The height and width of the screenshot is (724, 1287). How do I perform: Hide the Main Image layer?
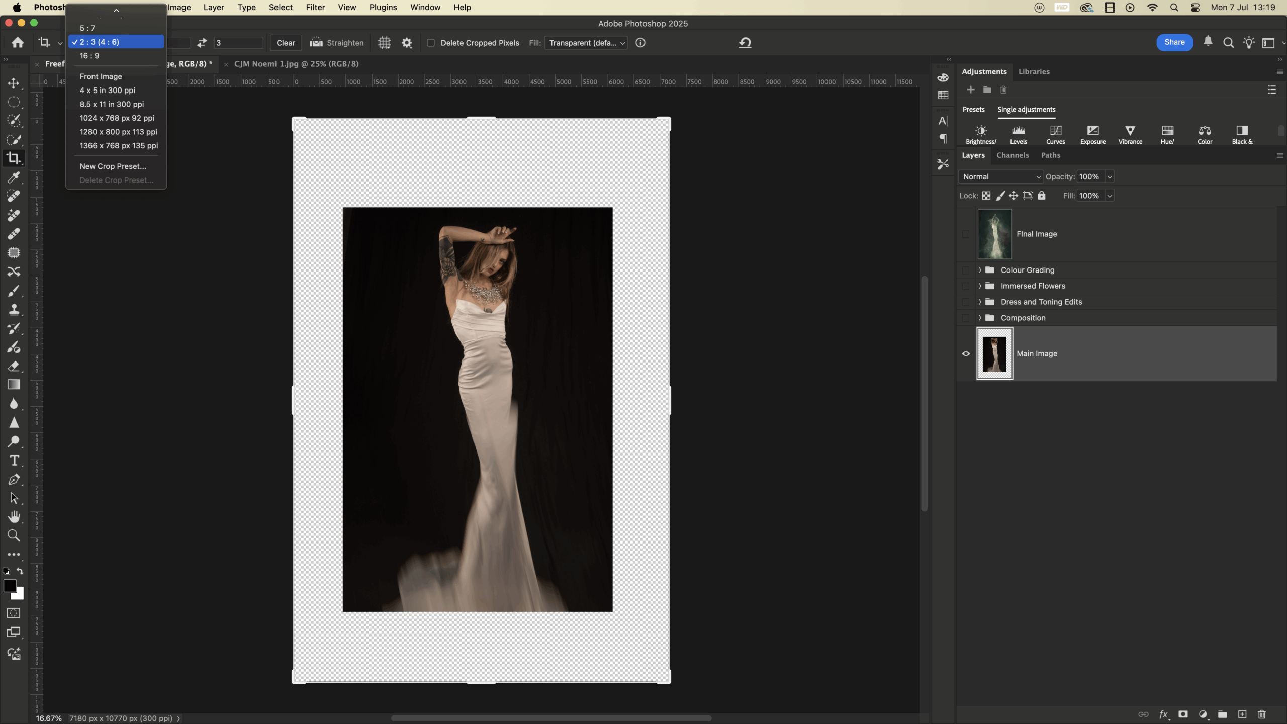click(966, 353)
